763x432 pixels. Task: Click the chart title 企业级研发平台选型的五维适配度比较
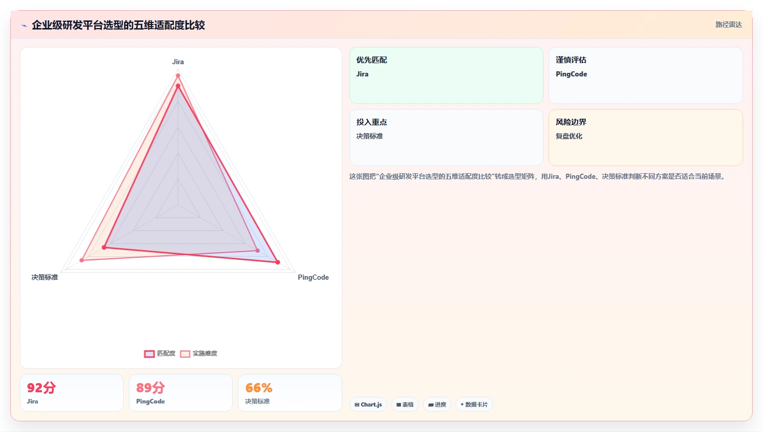click(118, 25)
